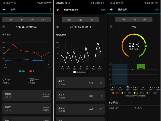Tap the battery indicator on Body Battery screen
The height and width of the screenshot is (121, 161).
coord(99,3)
